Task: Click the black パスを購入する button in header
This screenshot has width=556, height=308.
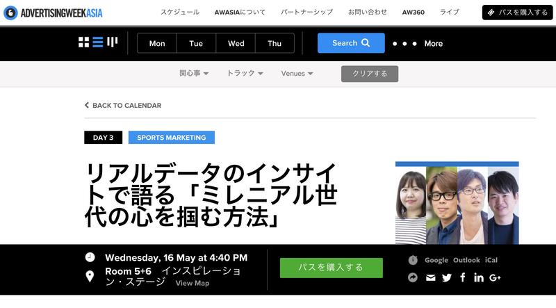Action: coord(517,13)
